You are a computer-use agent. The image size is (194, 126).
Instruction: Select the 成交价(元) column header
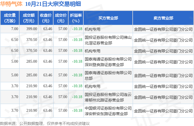coord(61,18)
